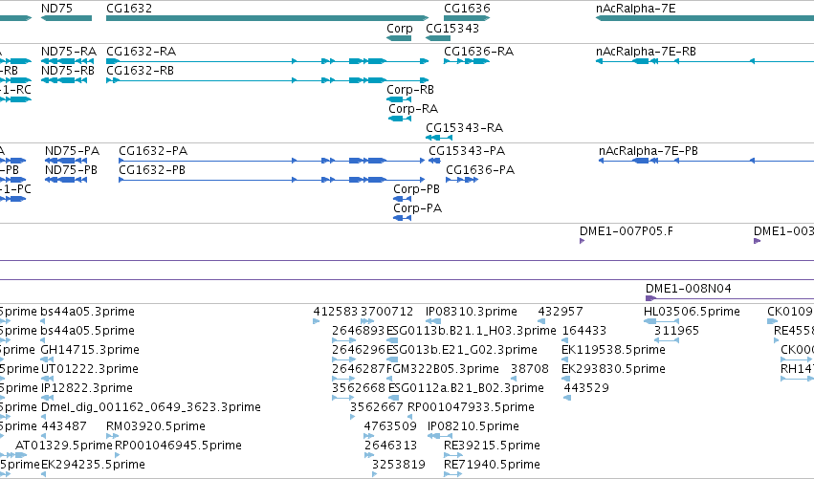This screenshot has height=479, width=814.
Task: Select transcript CG1632-RA
Action: [268, 61]
